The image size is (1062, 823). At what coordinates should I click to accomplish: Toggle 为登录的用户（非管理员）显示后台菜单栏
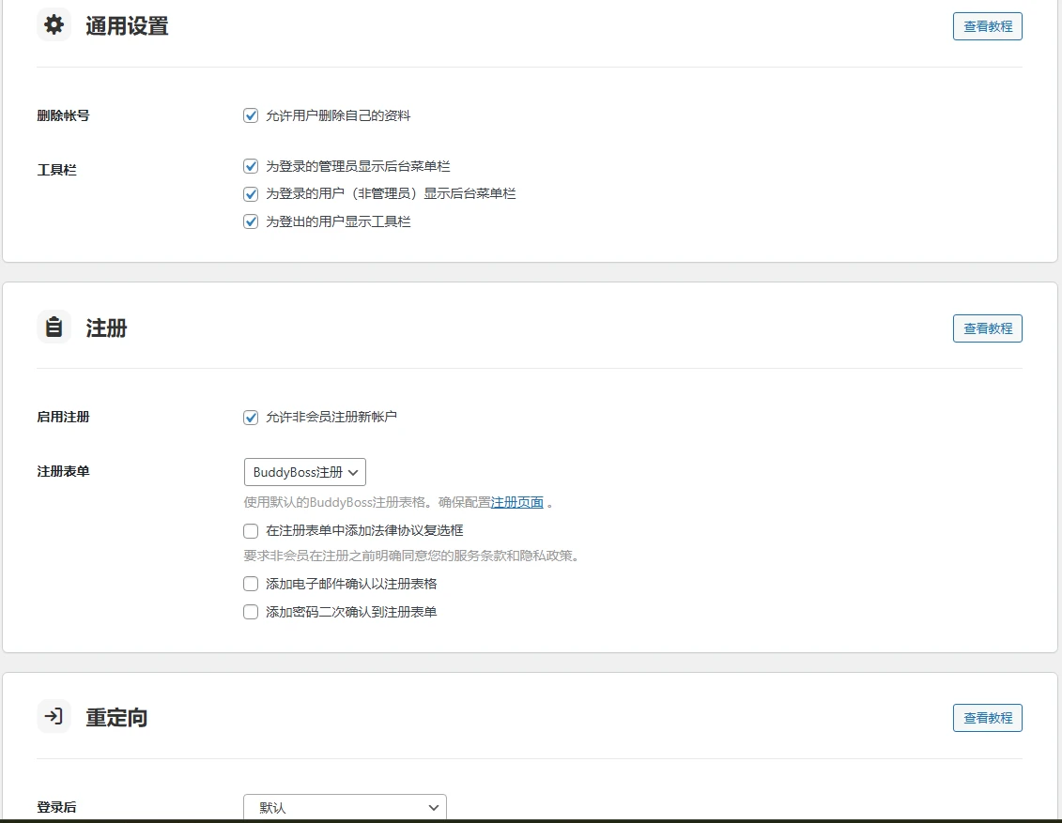click(251, 193)
